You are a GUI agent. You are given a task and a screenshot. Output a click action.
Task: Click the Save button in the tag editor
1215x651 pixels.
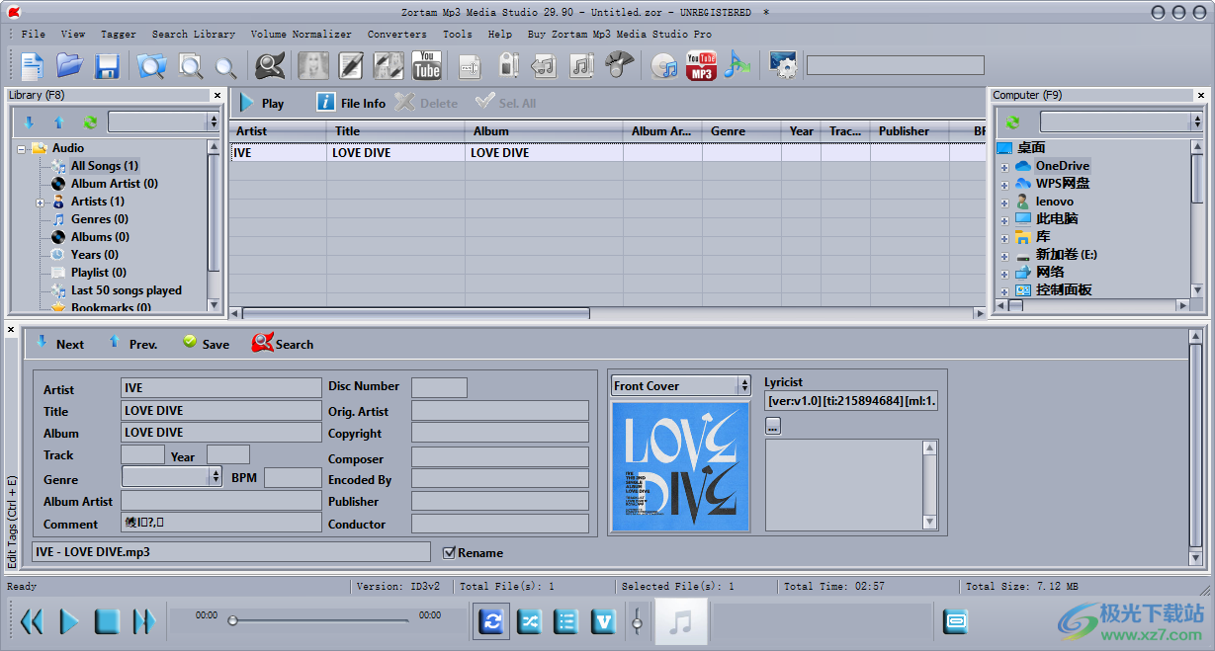[x=207, y=344]
